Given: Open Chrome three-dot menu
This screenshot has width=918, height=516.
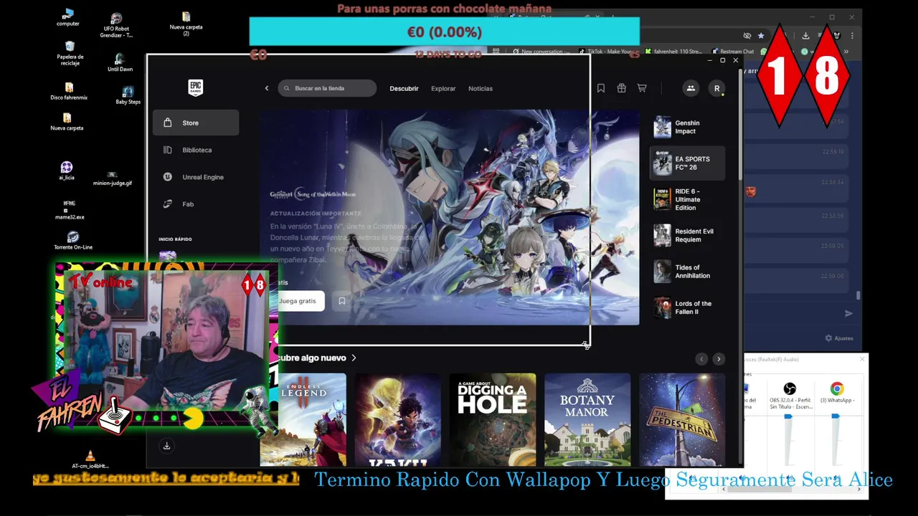Looking at the screenshot, I should coord(852,36).
